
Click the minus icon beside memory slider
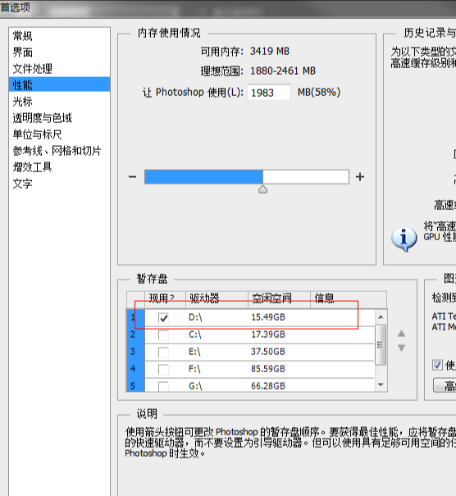pyautogui.click(x=132, y=177)
